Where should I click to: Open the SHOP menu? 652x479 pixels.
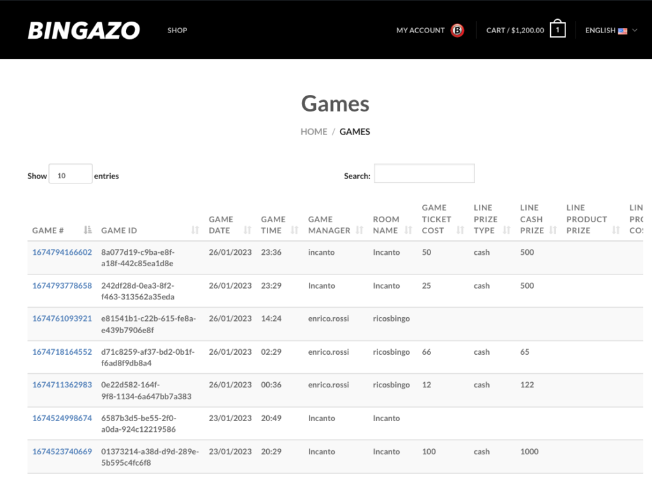[177, 30]
